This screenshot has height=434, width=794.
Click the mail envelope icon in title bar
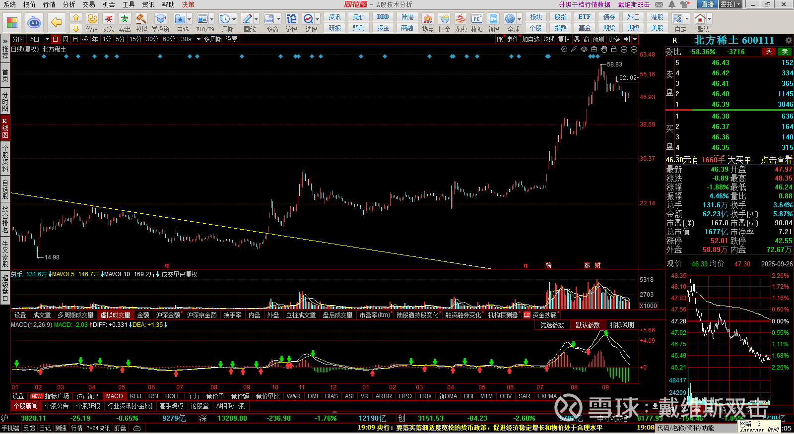click(659, 4)
